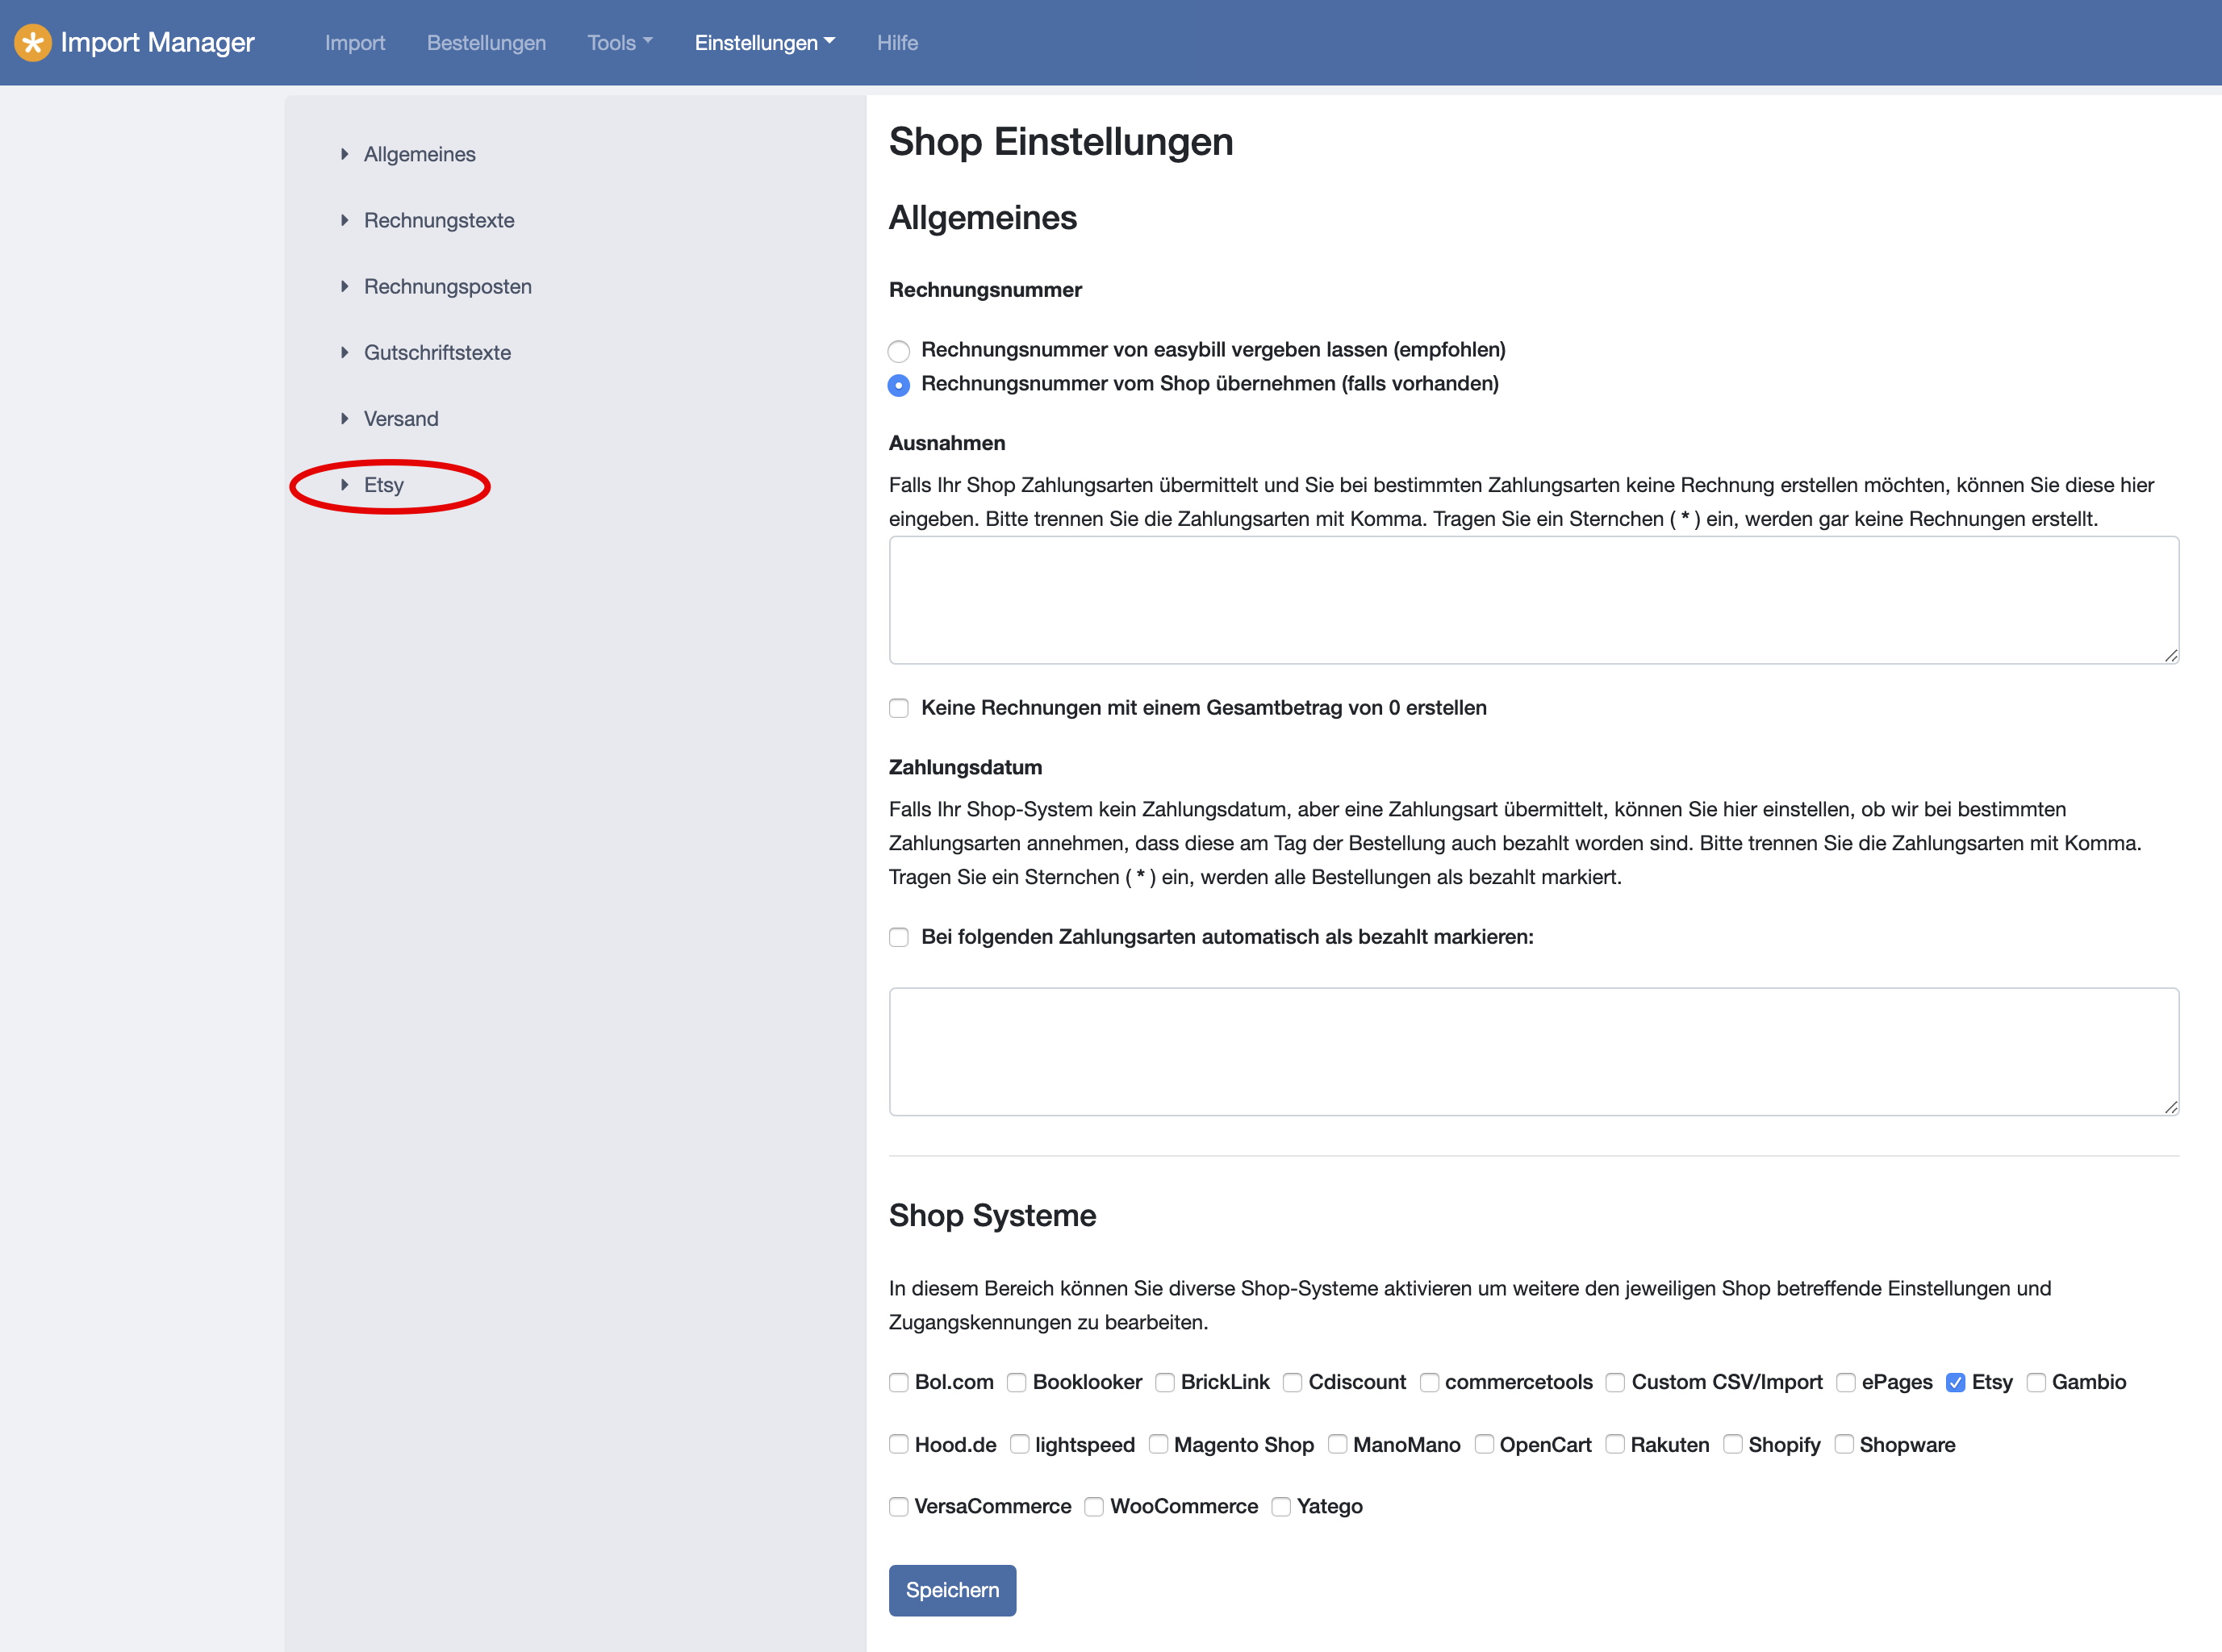Open the Import menu item
Viewport: 2222px width, 1652px height.
click(355, 43)
